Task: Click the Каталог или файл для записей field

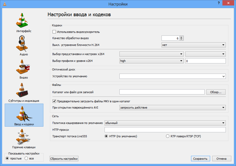Action: pos(162,92)
